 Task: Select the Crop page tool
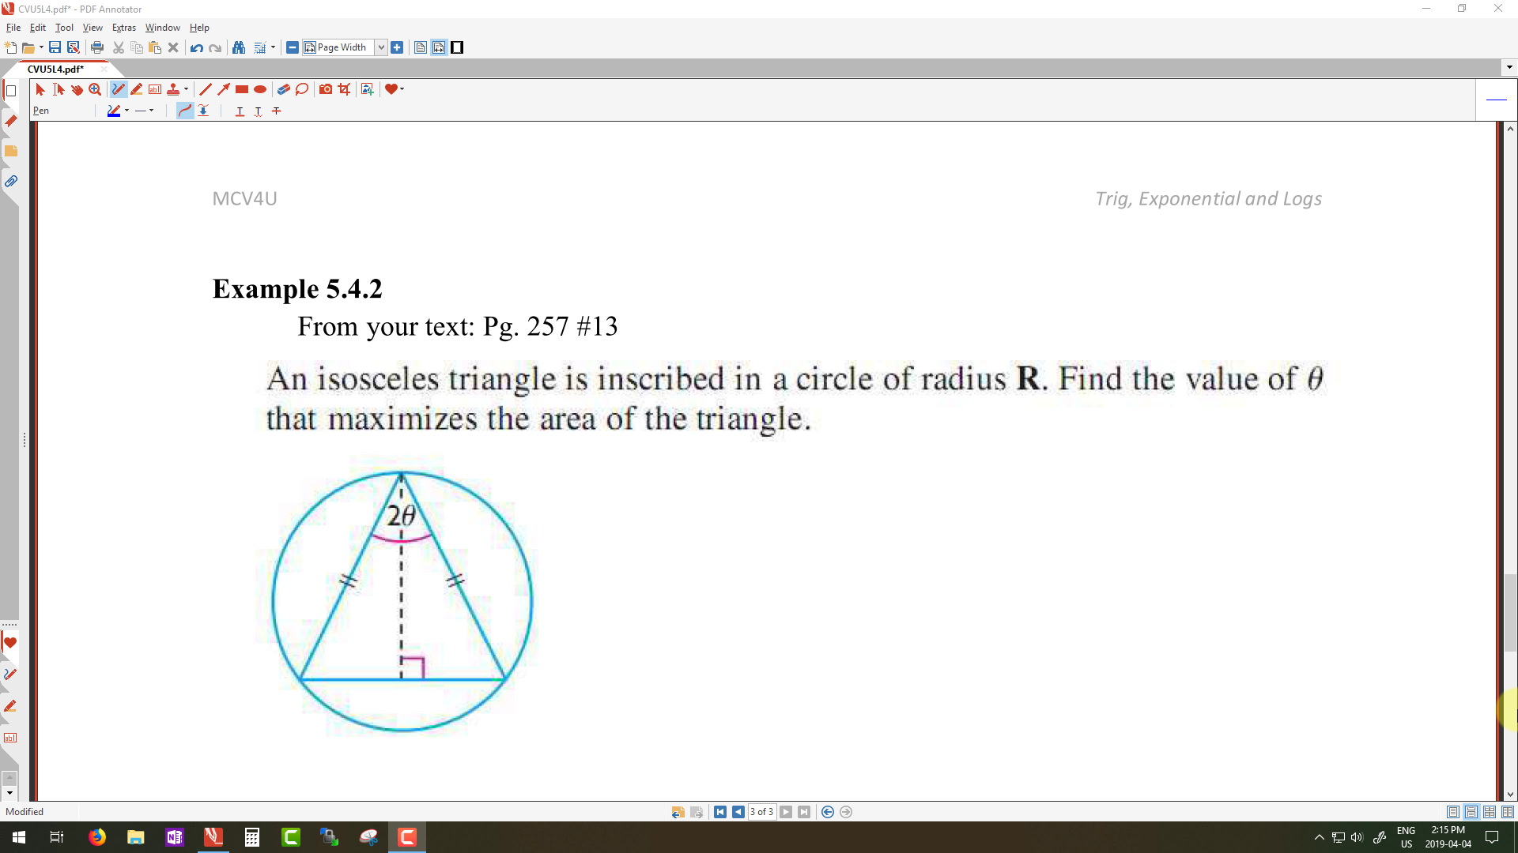pos(344,89)
